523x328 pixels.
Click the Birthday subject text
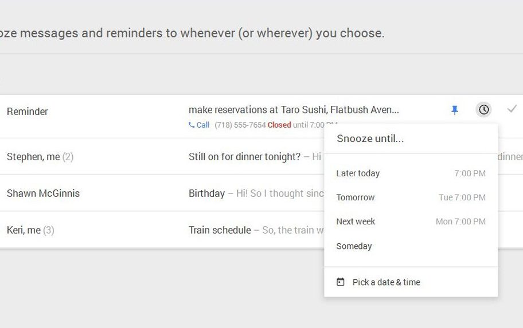[x=206, y=193]
